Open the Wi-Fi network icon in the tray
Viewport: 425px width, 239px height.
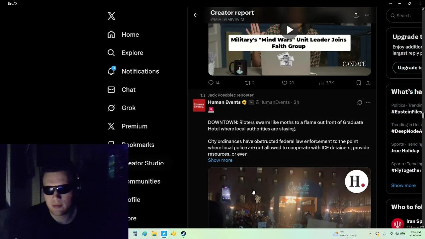point(391,234)
